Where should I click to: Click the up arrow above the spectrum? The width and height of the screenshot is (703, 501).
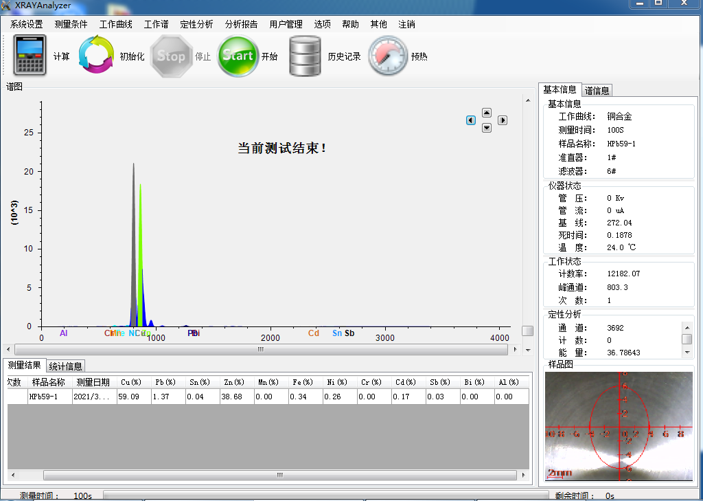(487, 113)
